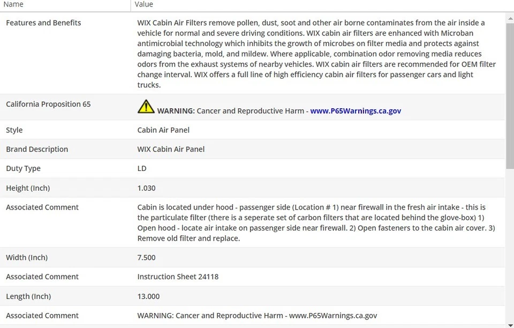Click the Style row label
514x328 pixels.
tap(14, 130)
